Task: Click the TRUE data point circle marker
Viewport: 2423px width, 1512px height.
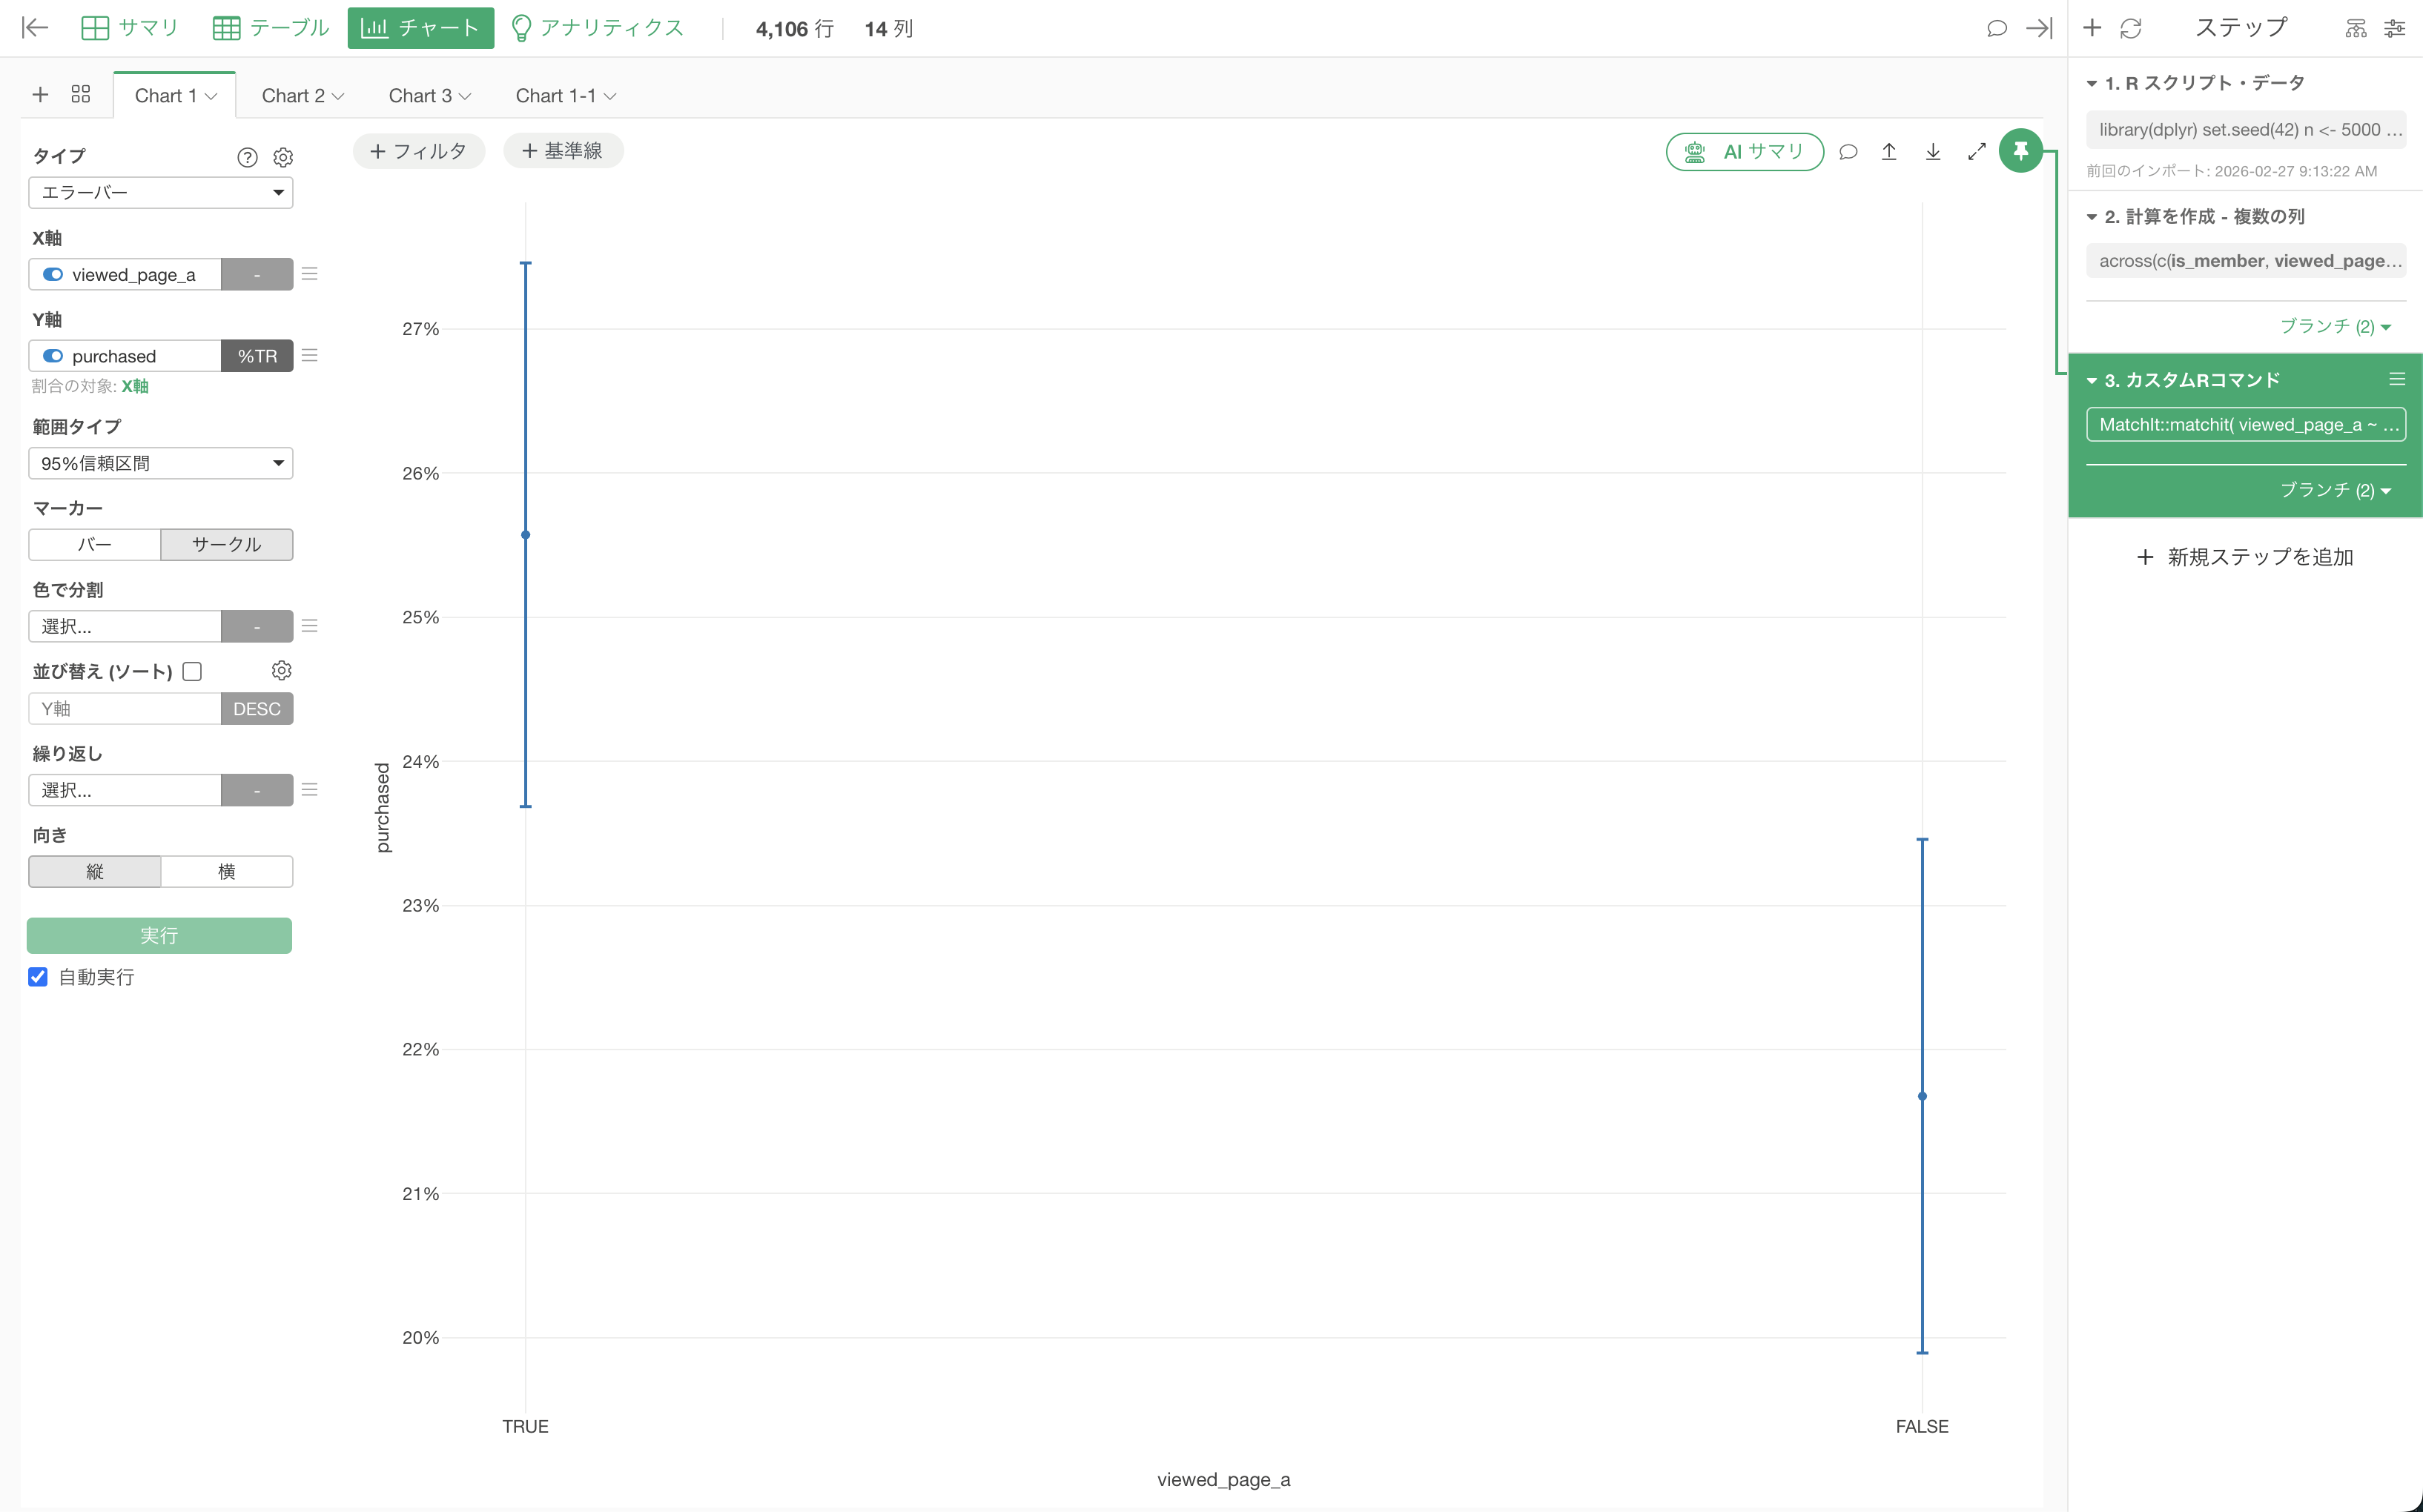Action: click(525, 535)
